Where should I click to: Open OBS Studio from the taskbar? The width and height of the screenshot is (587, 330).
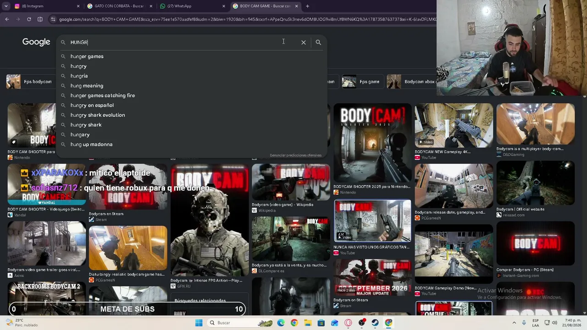pyautogui.click(x=362, y=323)
